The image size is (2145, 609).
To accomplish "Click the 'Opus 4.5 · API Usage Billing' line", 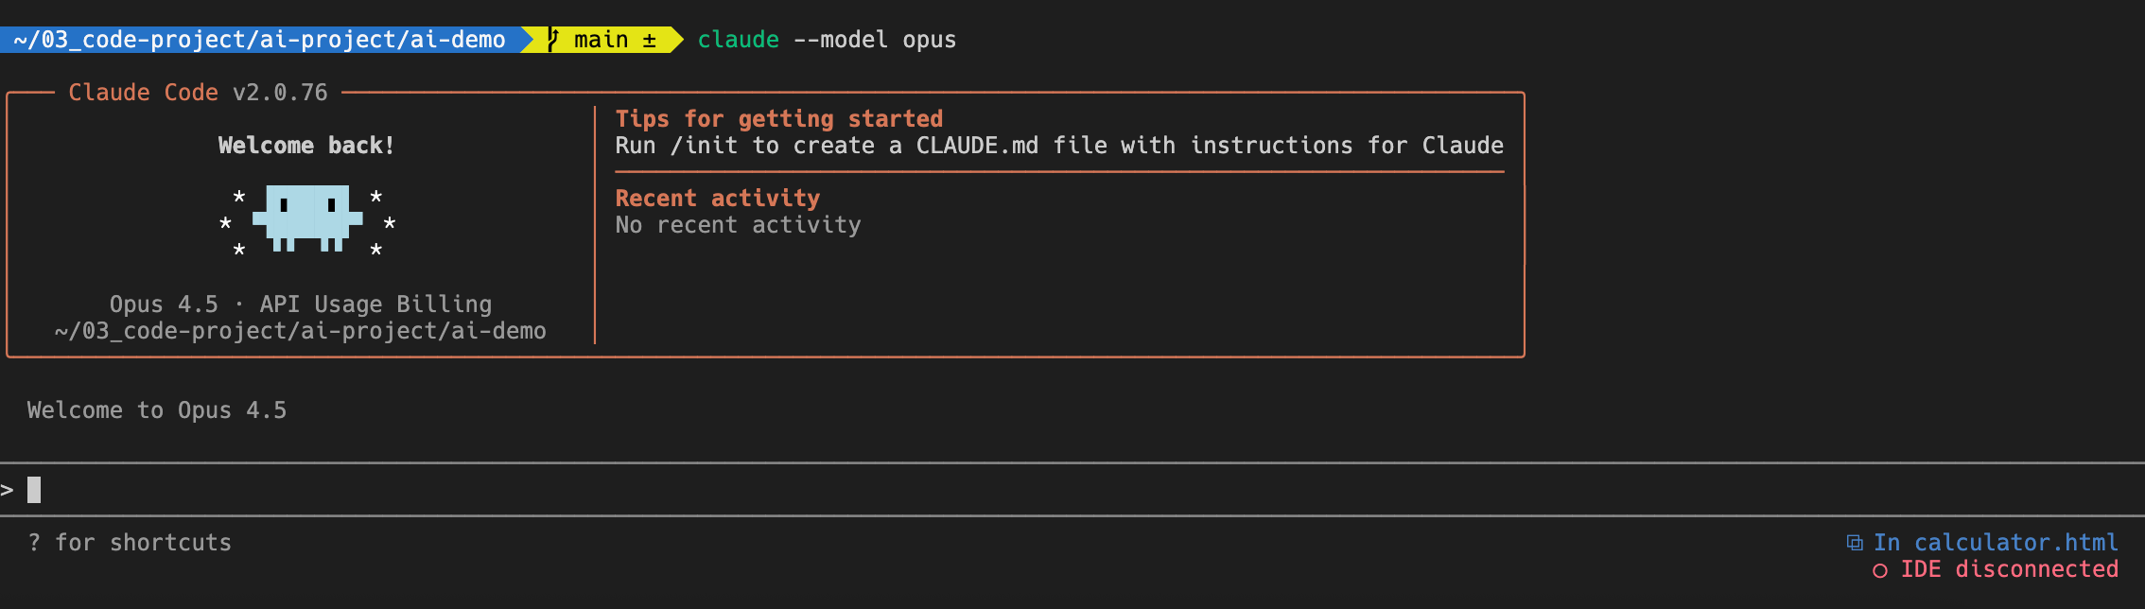I will (x=300, y=304).
